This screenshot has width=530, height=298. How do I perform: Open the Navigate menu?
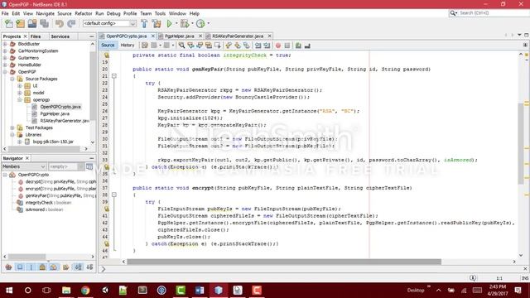point(46,13)
